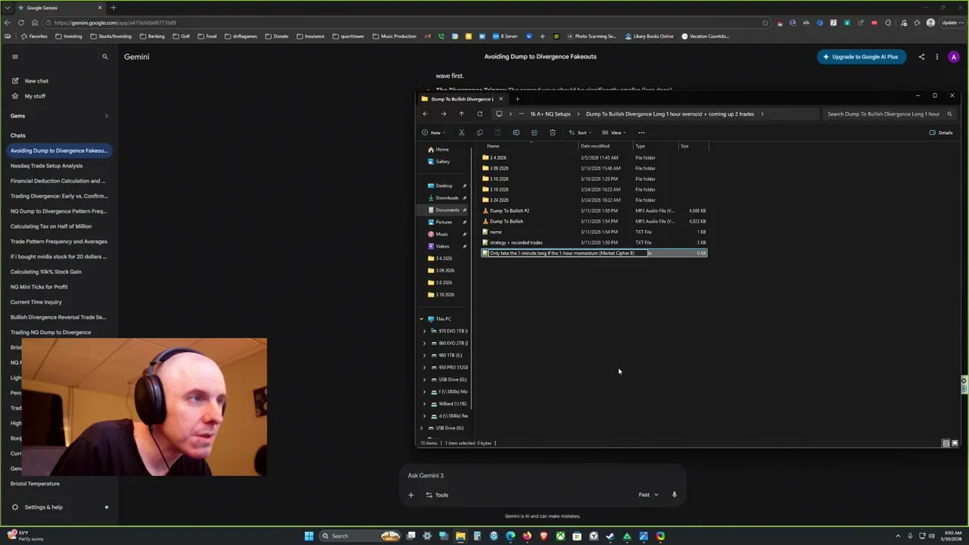Add a new Explorer tab
The width and height of the screenshot is (969, 545).
tap(517, 99)
